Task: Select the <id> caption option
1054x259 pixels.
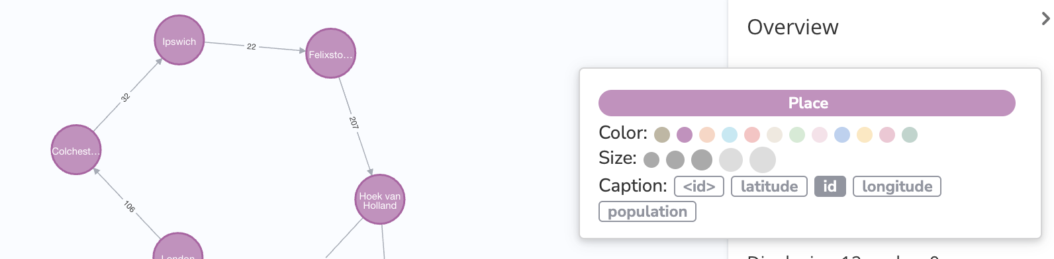Action: coord(699,186)
